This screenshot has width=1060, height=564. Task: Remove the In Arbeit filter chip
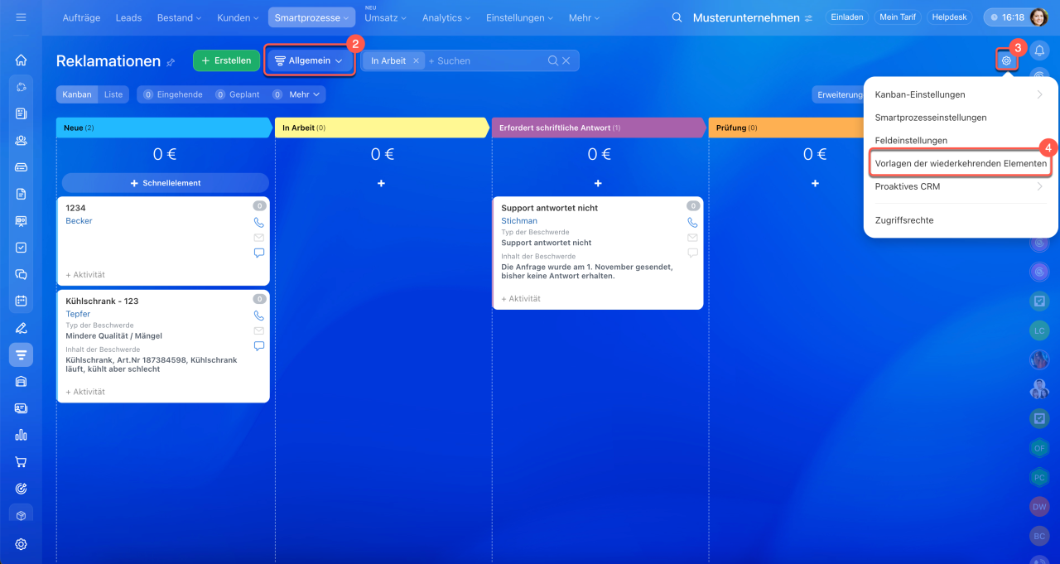[x=417, y=60]
